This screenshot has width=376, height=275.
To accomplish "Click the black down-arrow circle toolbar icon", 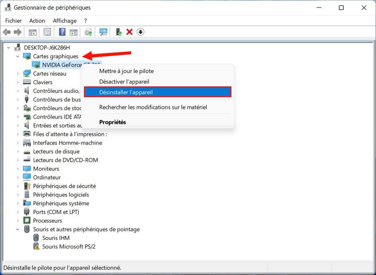I will point(140,32).
